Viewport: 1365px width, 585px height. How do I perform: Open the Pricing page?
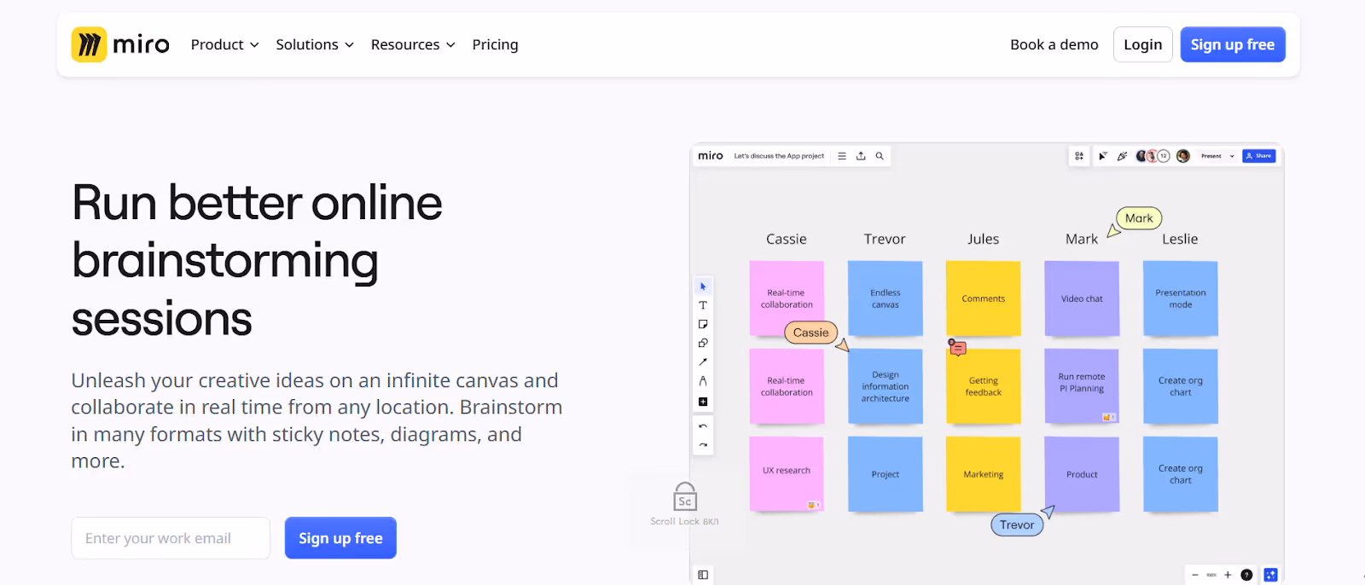(495, 44)
